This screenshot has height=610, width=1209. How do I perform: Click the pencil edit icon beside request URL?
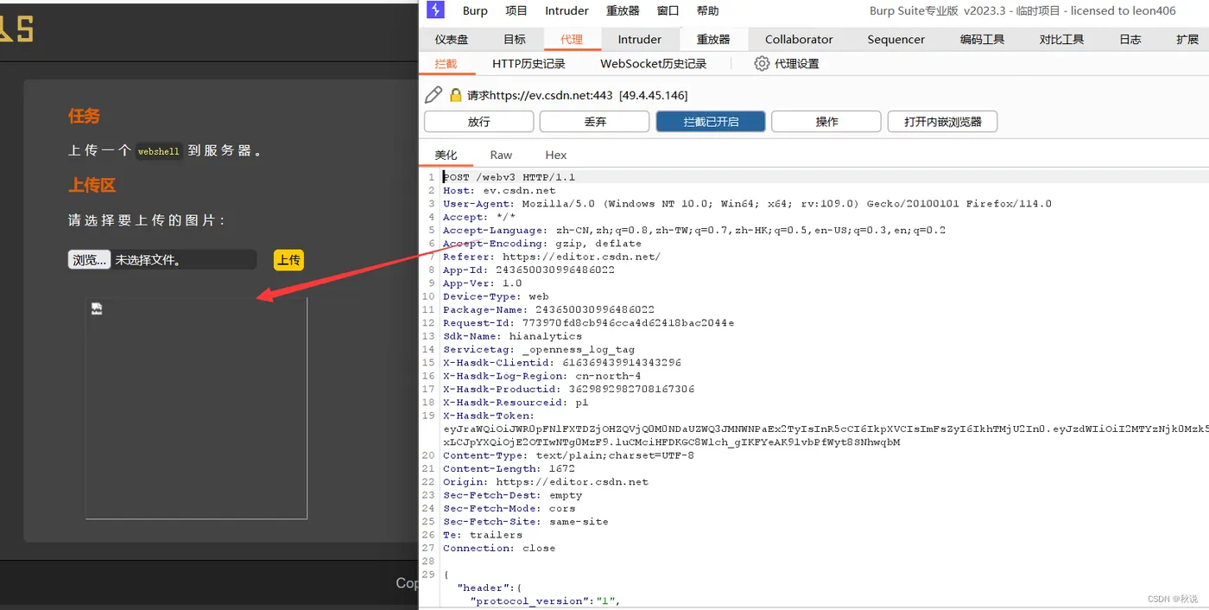pyautogui.click(x=434, y=95)
